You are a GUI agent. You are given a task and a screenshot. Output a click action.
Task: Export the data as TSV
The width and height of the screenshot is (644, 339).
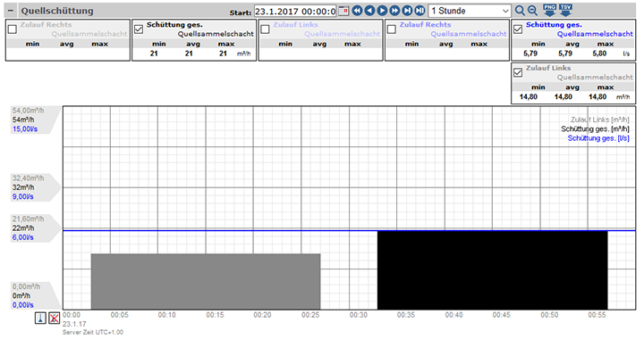(x=565, y=10)
